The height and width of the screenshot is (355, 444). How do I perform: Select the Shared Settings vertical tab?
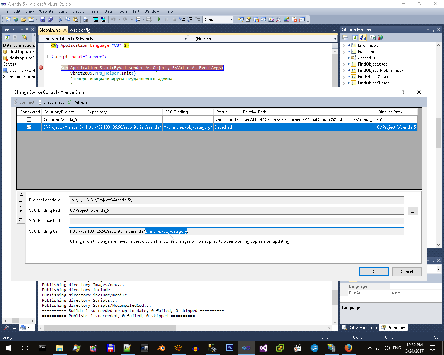21,207
